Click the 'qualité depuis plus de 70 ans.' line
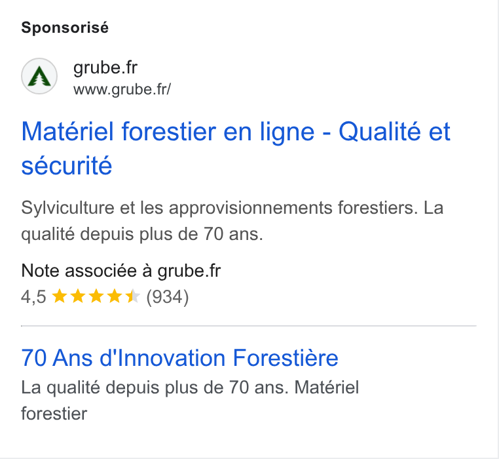The image size is (499, 459). 142,234
